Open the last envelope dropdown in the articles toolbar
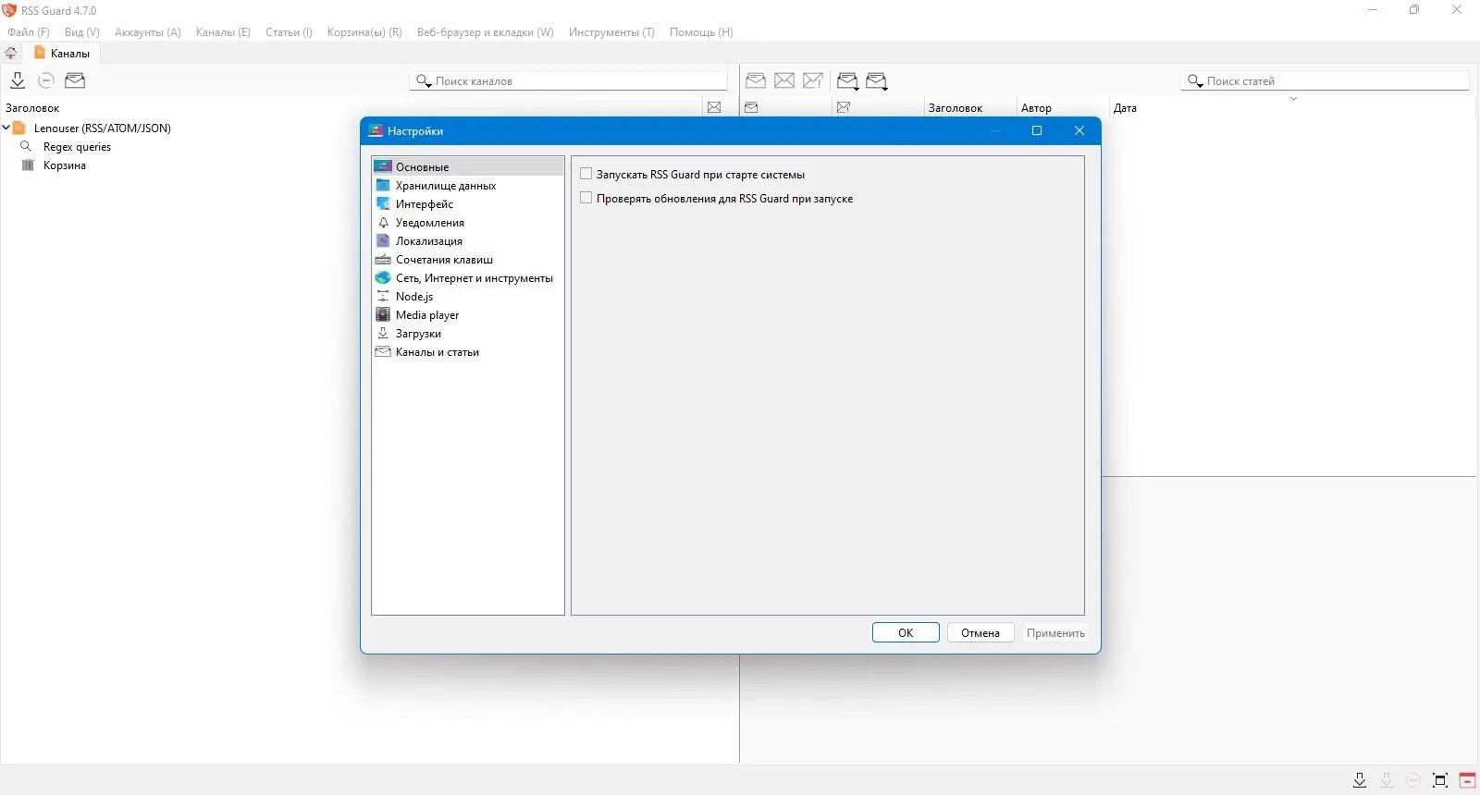This screenshot has width=1480, height=795. [877, 81]
